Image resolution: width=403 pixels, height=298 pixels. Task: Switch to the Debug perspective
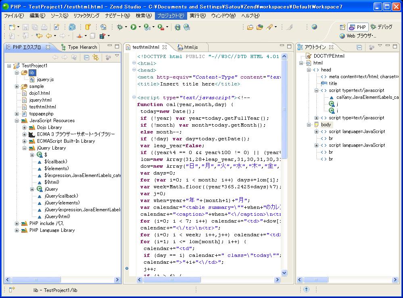[x=381, y=27]
